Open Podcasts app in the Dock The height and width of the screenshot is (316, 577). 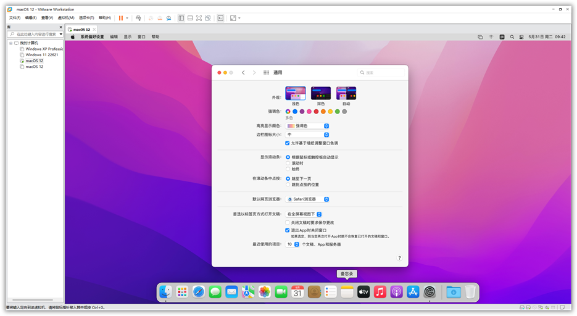click(x=396, y=292)
